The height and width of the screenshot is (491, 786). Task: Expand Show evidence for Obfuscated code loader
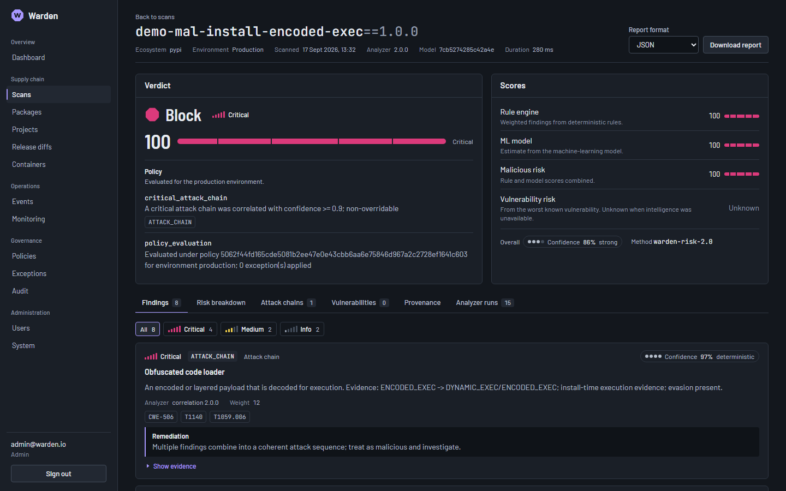tap(171, 466)
